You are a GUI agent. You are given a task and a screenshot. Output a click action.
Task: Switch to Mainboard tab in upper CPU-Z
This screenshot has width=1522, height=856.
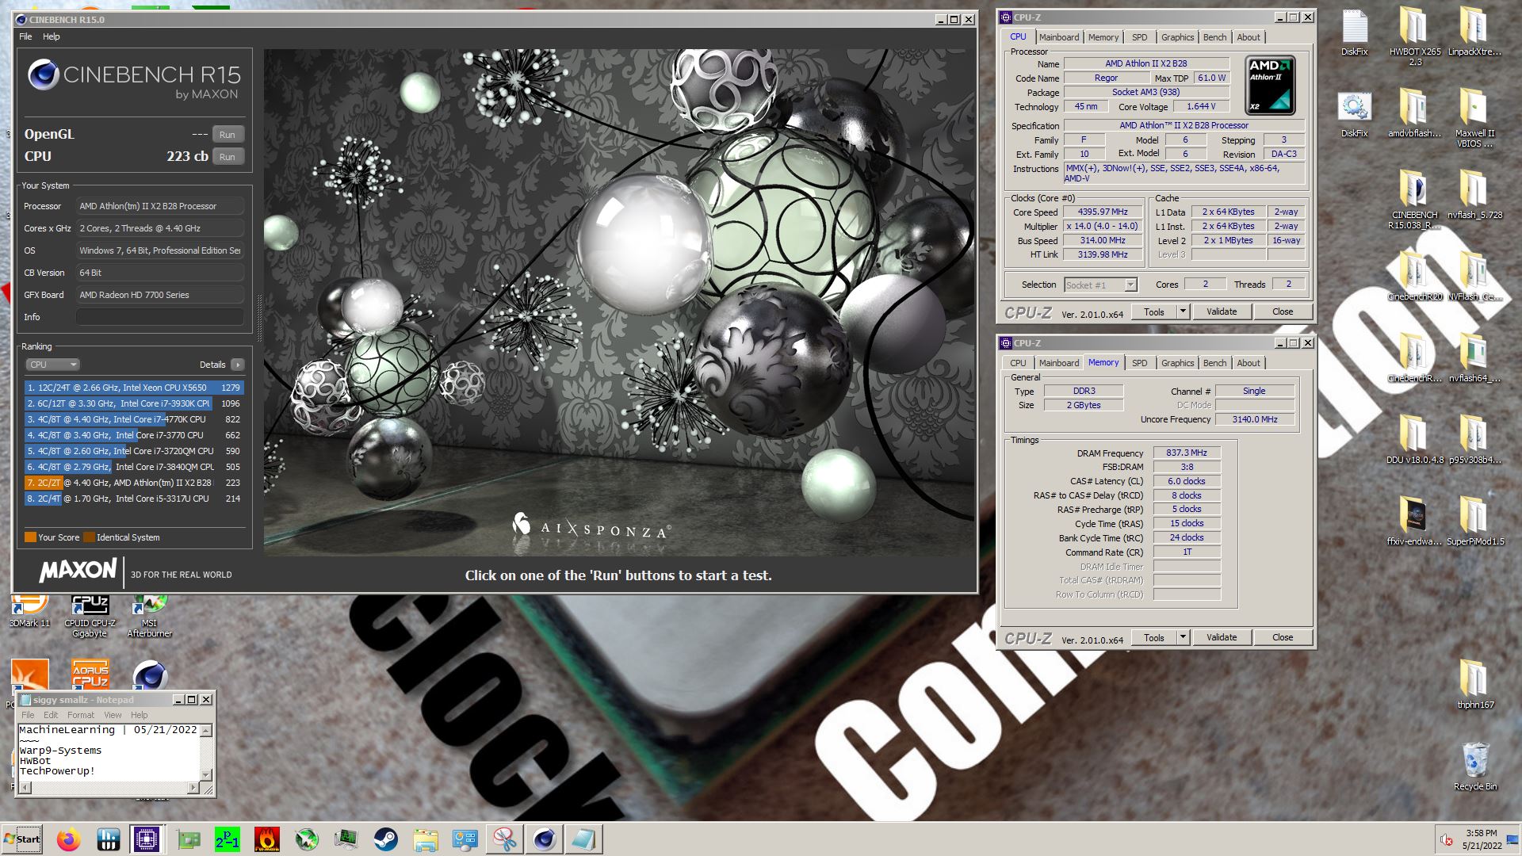click(x=1058, y=37)
